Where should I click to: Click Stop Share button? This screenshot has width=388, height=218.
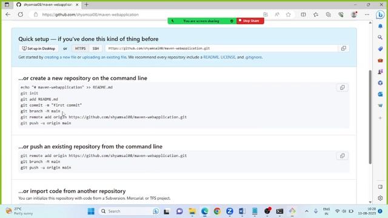point(250,21)
